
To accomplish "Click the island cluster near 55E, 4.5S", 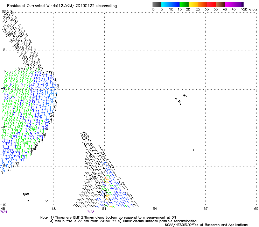I will (181, 100).
